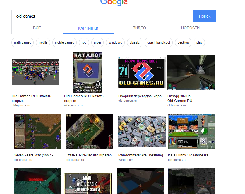Open the Funny Old Game football thumbnail
This screenshot has height=194, width=245.
point(192,131)
